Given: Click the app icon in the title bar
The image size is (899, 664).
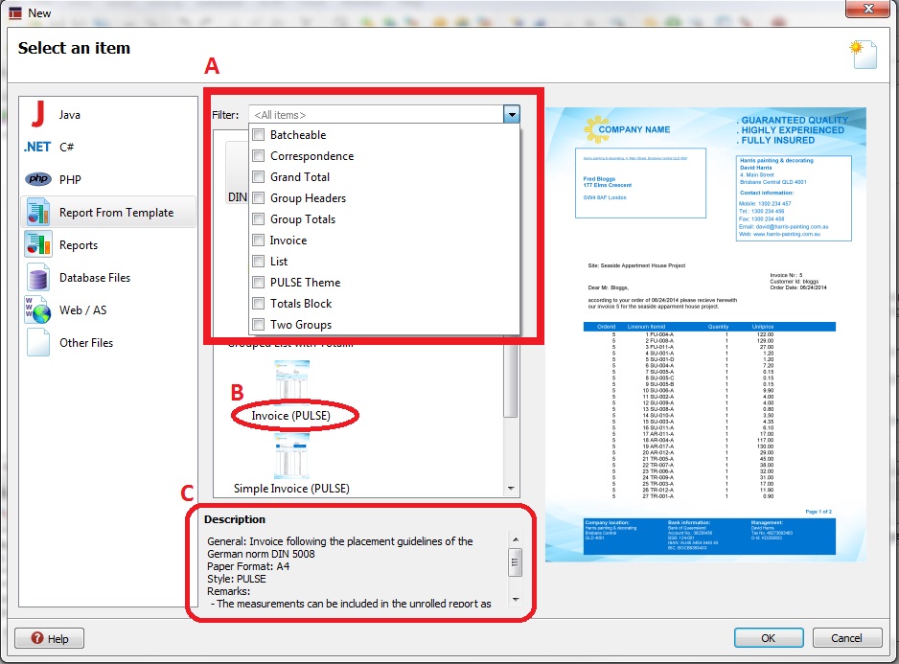Looking at the screenshot, I should [15, 12].
